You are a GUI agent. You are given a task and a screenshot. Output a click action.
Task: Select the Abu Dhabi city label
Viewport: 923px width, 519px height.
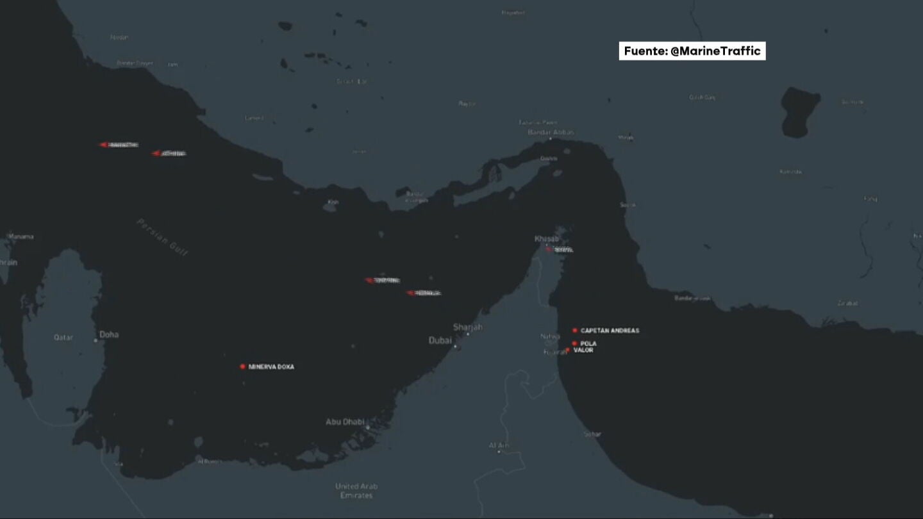tap(345, 422)
